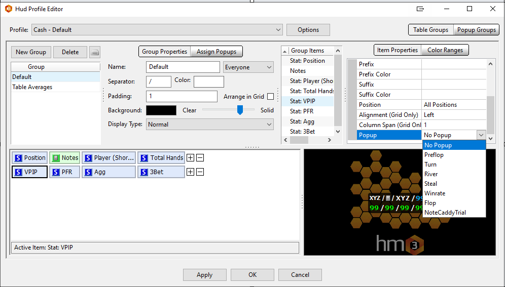Click Group Items scrollbar down arrow
This screenshot has width=505, height=287.
[338, 132]
